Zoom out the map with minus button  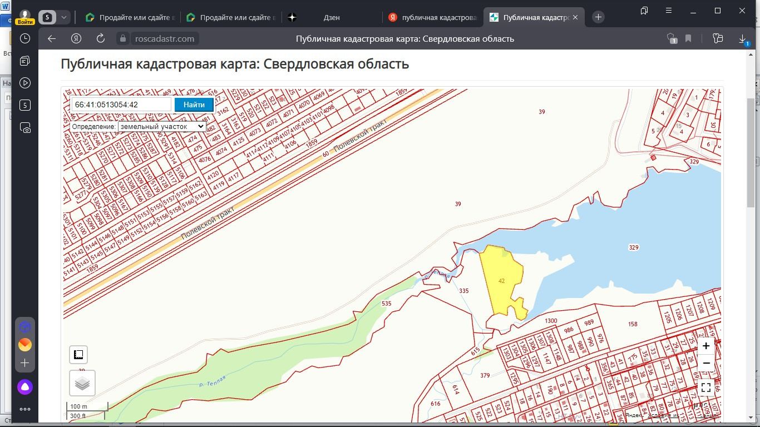[706, 363]
